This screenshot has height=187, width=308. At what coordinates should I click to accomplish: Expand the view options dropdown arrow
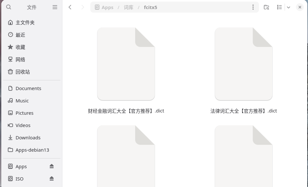tap(289, 7)
